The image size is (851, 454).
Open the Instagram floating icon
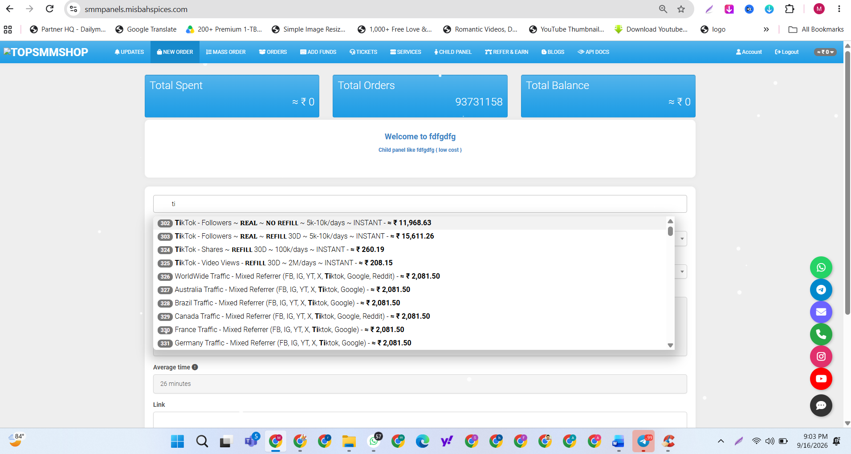click(x=821, y=357)
